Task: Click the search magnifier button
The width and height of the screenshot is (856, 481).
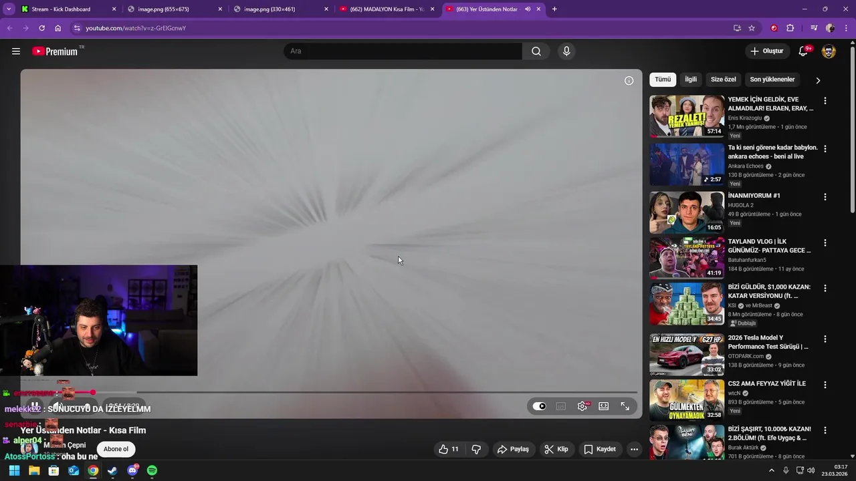Action: pyautogui.click(x=536, y=51)
